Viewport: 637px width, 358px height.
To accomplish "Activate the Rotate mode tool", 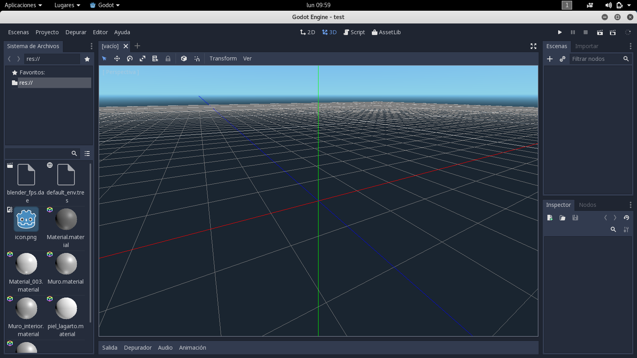I will 130,58.
